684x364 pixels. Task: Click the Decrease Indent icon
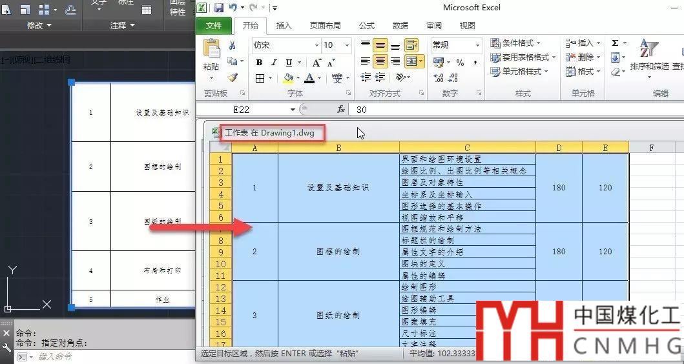[366, 77]
